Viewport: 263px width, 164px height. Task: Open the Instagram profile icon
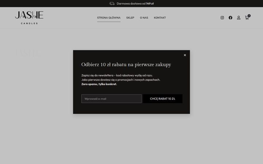click(222, 17)
